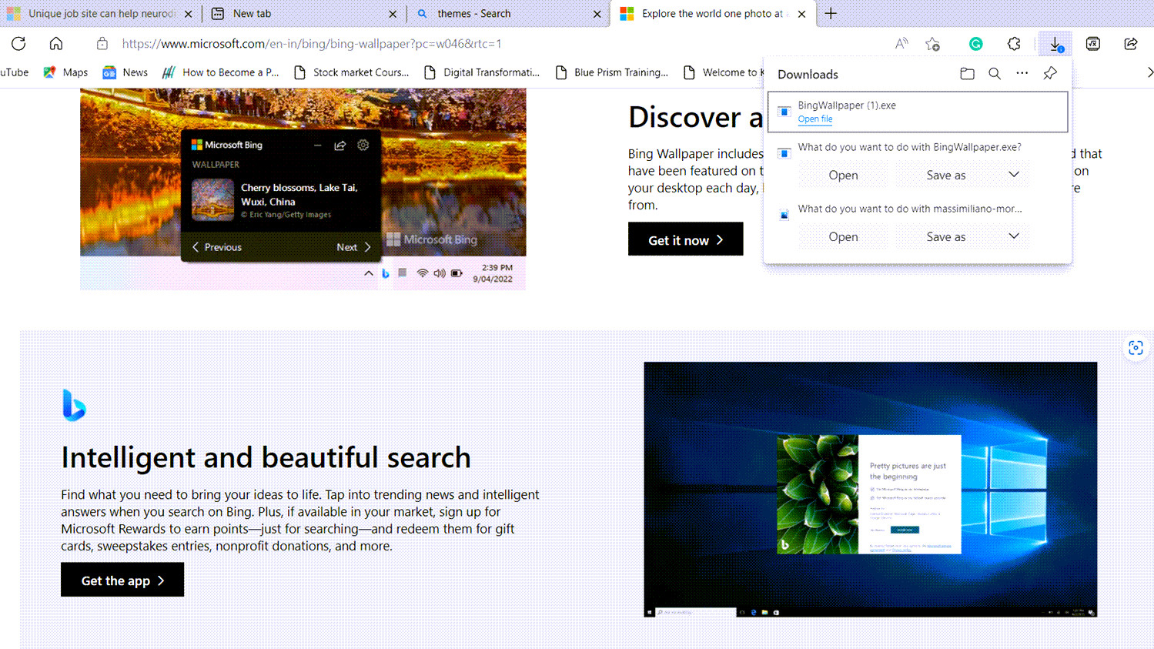This screenshot has height=649, width=1154.
Task: Pin the Downloads panel
Action: click(1050, 74)
